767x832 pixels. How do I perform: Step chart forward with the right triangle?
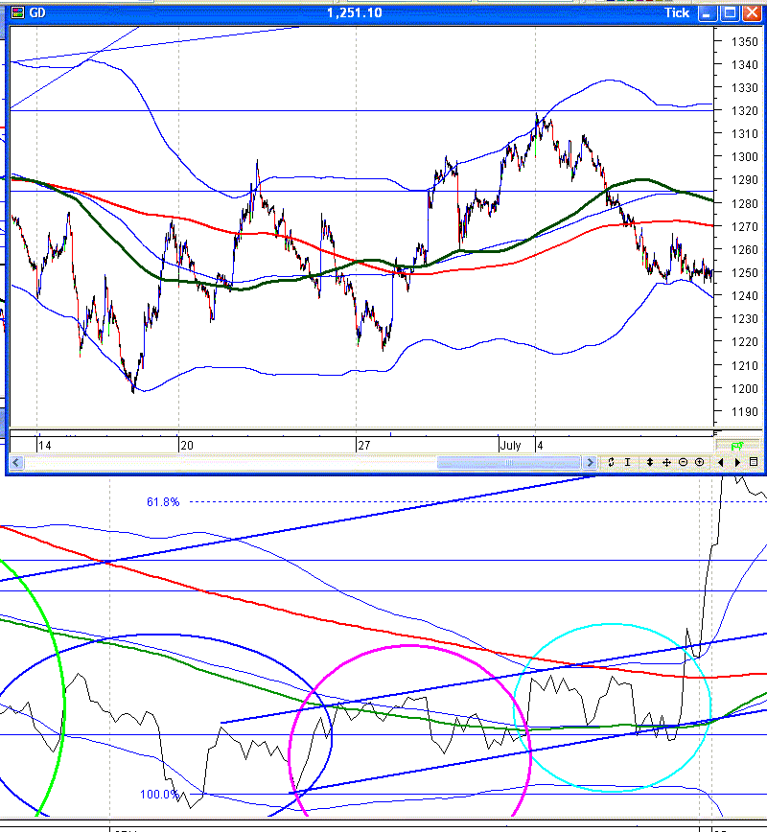coord(737,462)
